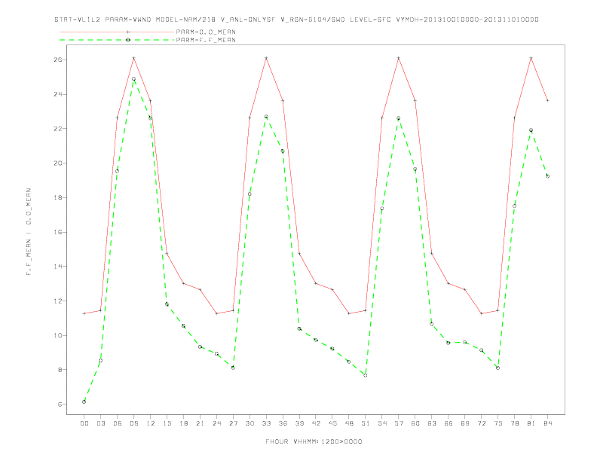
Task: Click y-axis tick label 22
Action: pos(57,129)
